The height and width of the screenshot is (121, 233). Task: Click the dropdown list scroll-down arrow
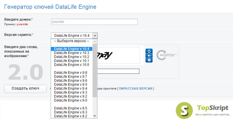pos(95,116)
